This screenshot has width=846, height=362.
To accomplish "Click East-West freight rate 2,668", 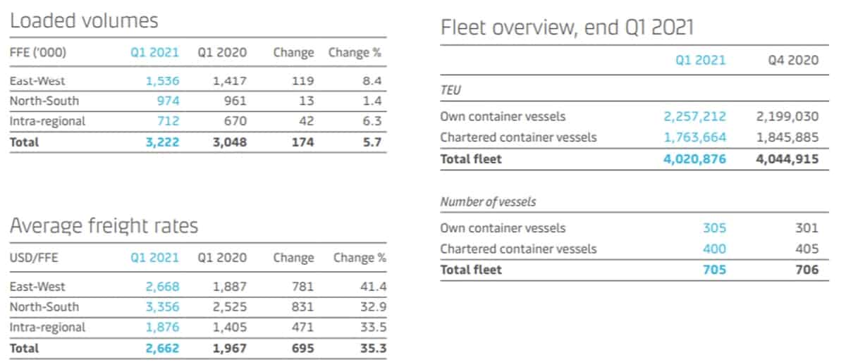I will click(162, 287).
